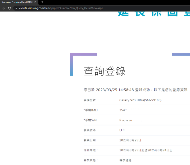The width and height of the screenshot is (190, 165).
Task: Click the 手機型號 label
Action: 90,100
